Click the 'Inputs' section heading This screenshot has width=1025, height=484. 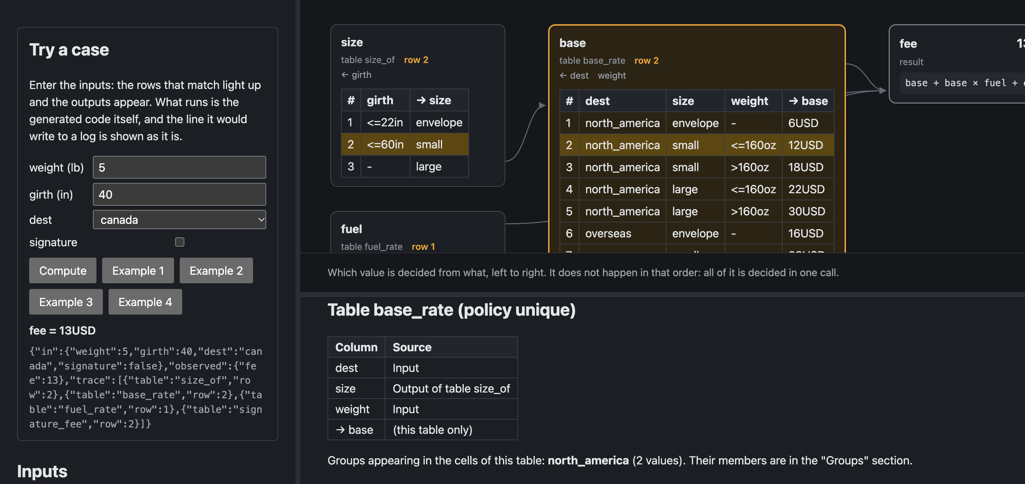tap(42, 472)
